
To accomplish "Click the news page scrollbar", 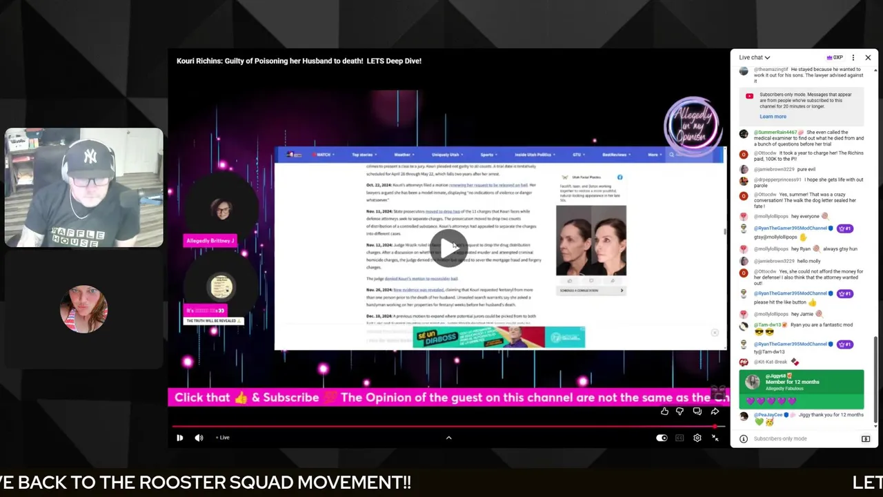I will point(724,231).
